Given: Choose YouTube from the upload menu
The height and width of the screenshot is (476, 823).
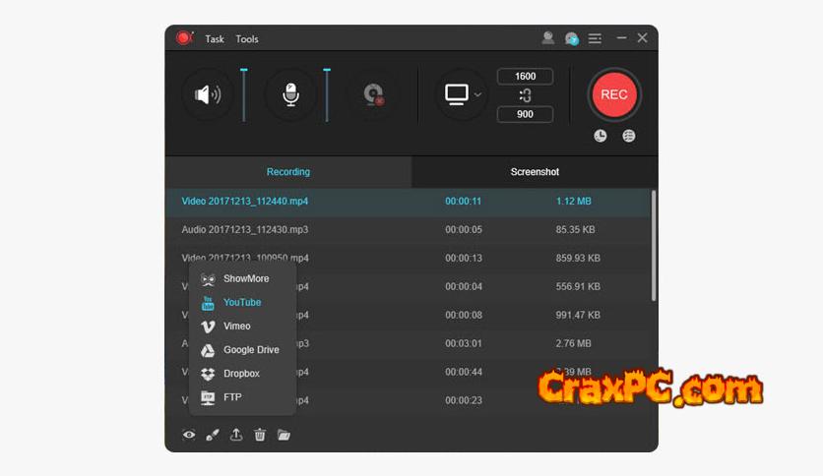Looking at the screenshot, I should click(x=242, y=303).
